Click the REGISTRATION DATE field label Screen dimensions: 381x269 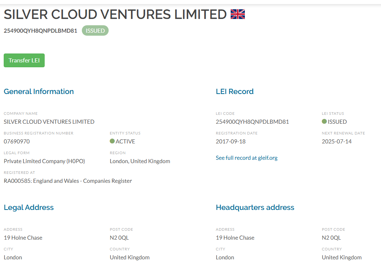click(237, 133)
